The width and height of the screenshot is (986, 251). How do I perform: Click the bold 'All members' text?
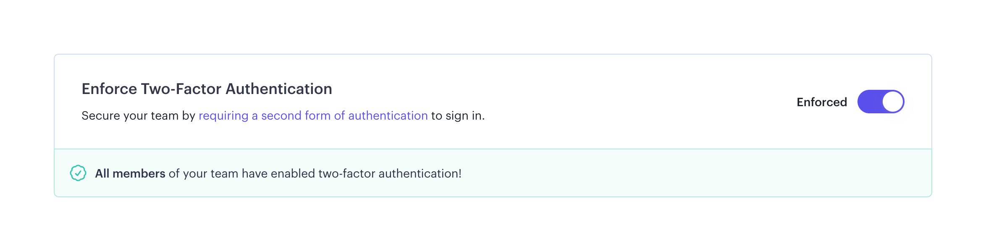tap(130, 173)
